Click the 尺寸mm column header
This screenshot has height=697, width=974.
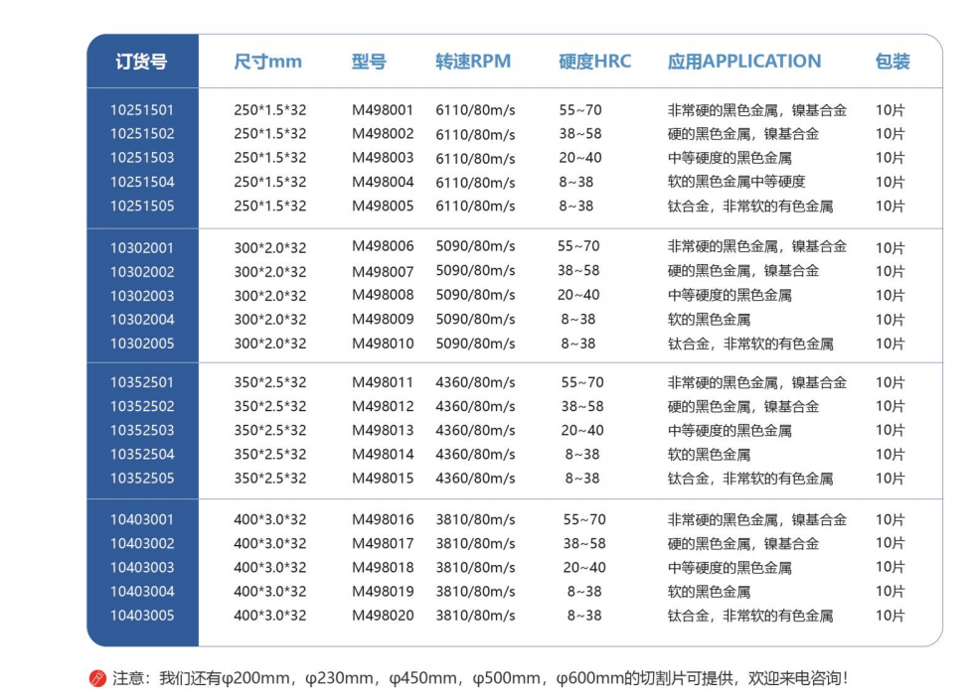267,62
